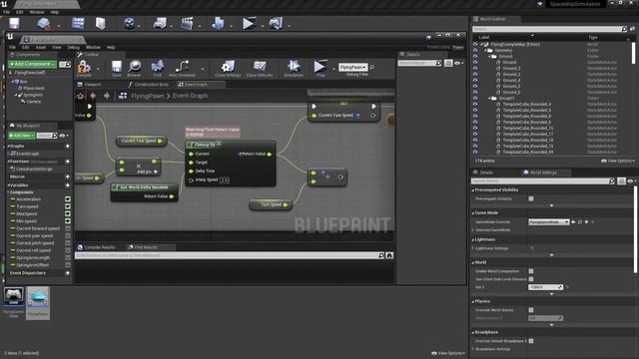Click the graph forward arrow
639x359 pixels.
107,96
